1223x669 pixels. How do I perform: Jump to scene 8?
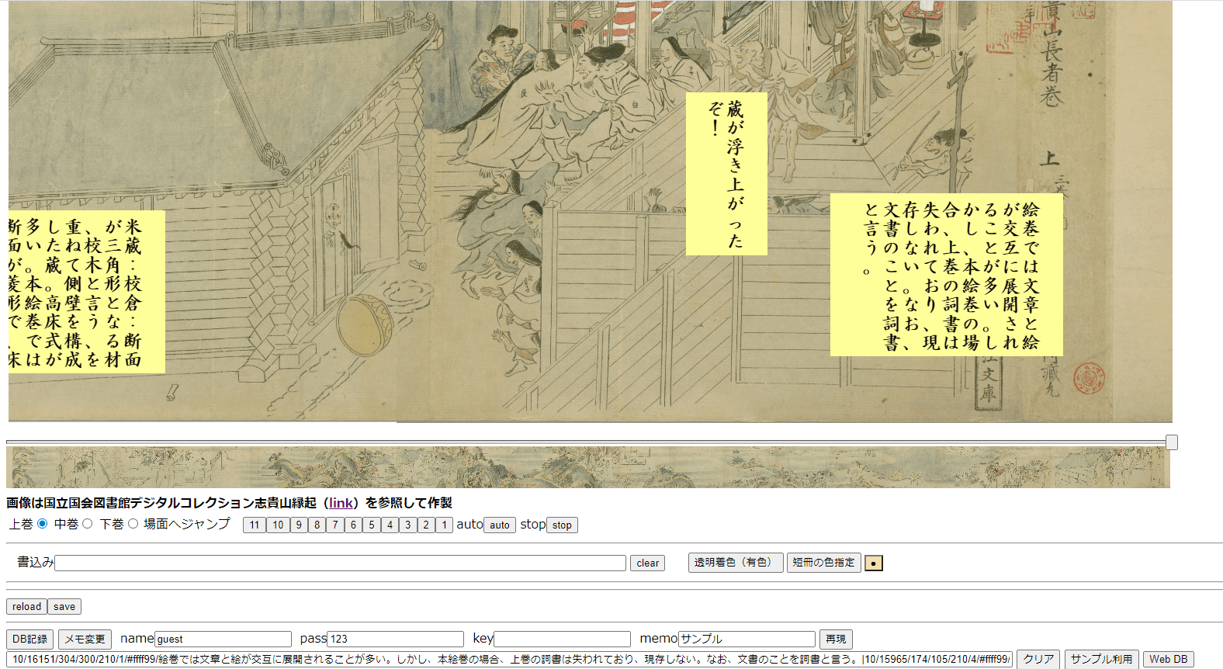click(x=317, y=525)
